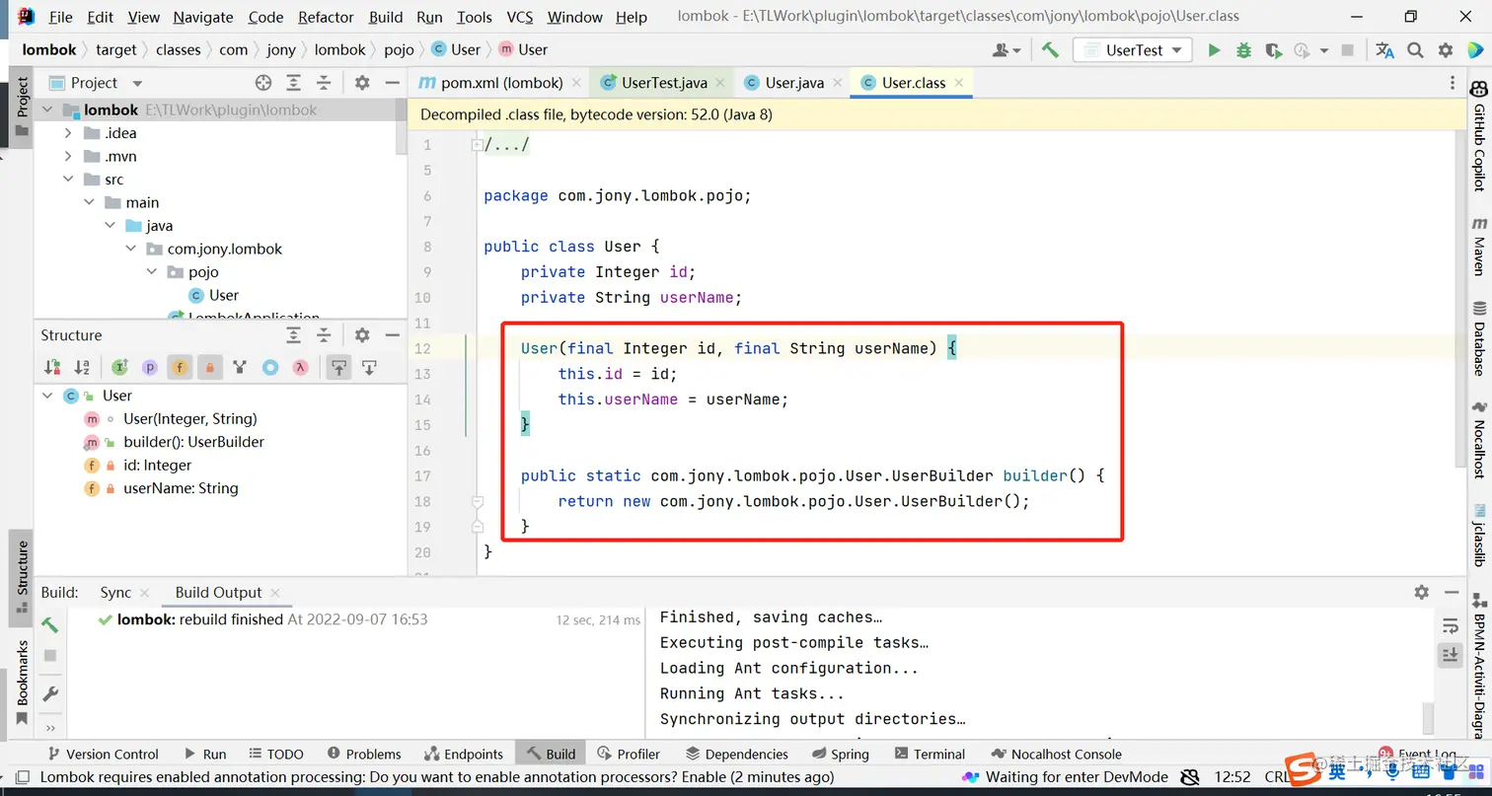Switch to pom.xml (lombok) tab
1492x796 pixels.
pos(500,83)
